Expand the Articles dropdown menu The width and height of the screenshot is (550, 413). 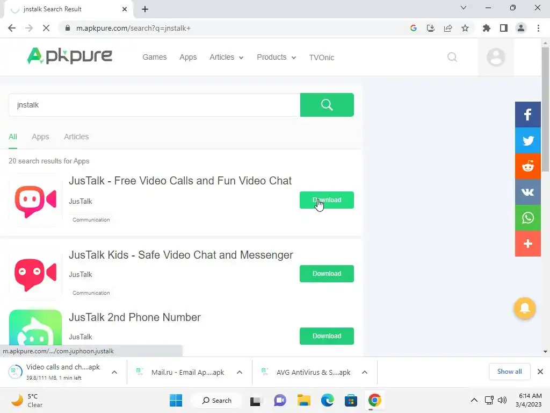[226, 57]
